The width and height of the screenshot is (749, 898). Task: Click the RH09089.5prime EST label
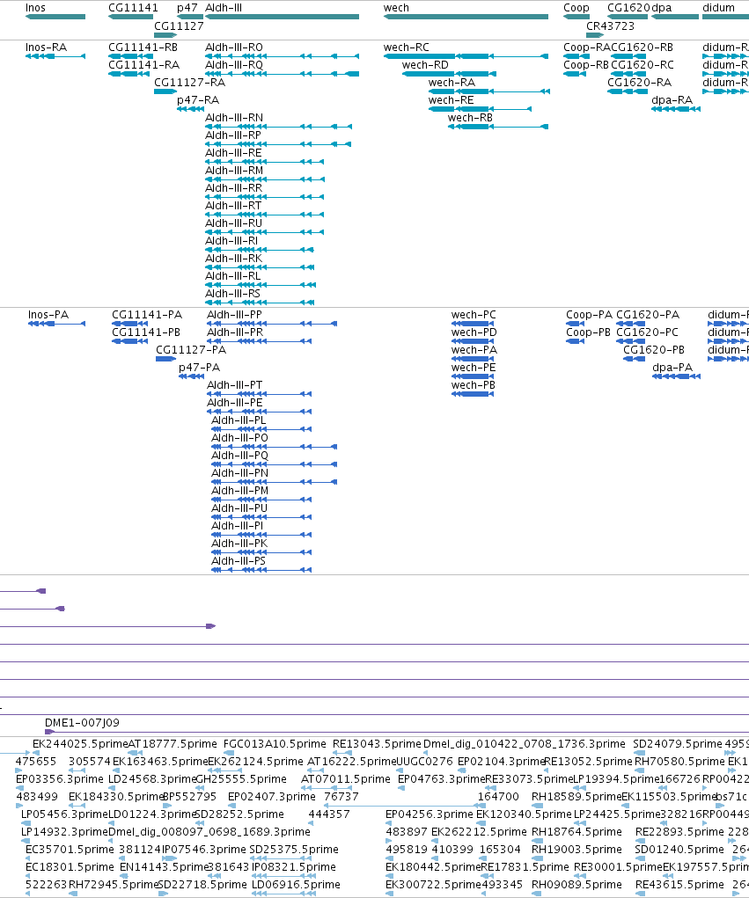576,884
